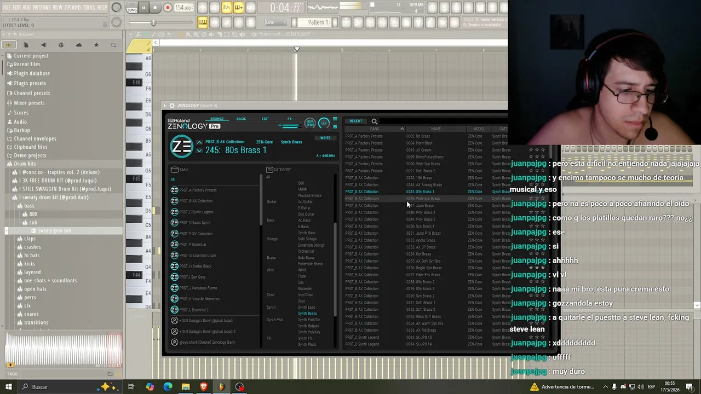Switch to the EDIT tab in ZENOLOGY
The height and width of the screenshot is (394, 701).
pos(265,119)
